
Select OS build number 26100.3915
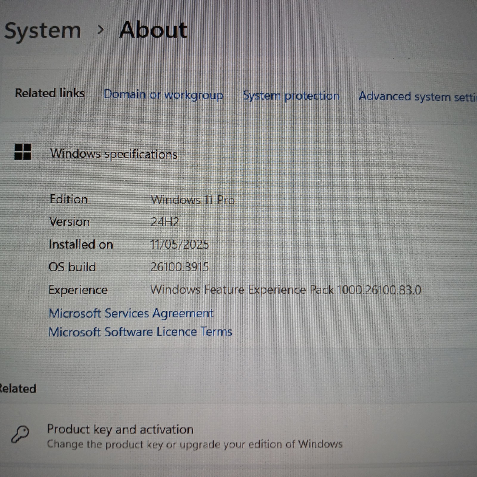click(179, 267)
